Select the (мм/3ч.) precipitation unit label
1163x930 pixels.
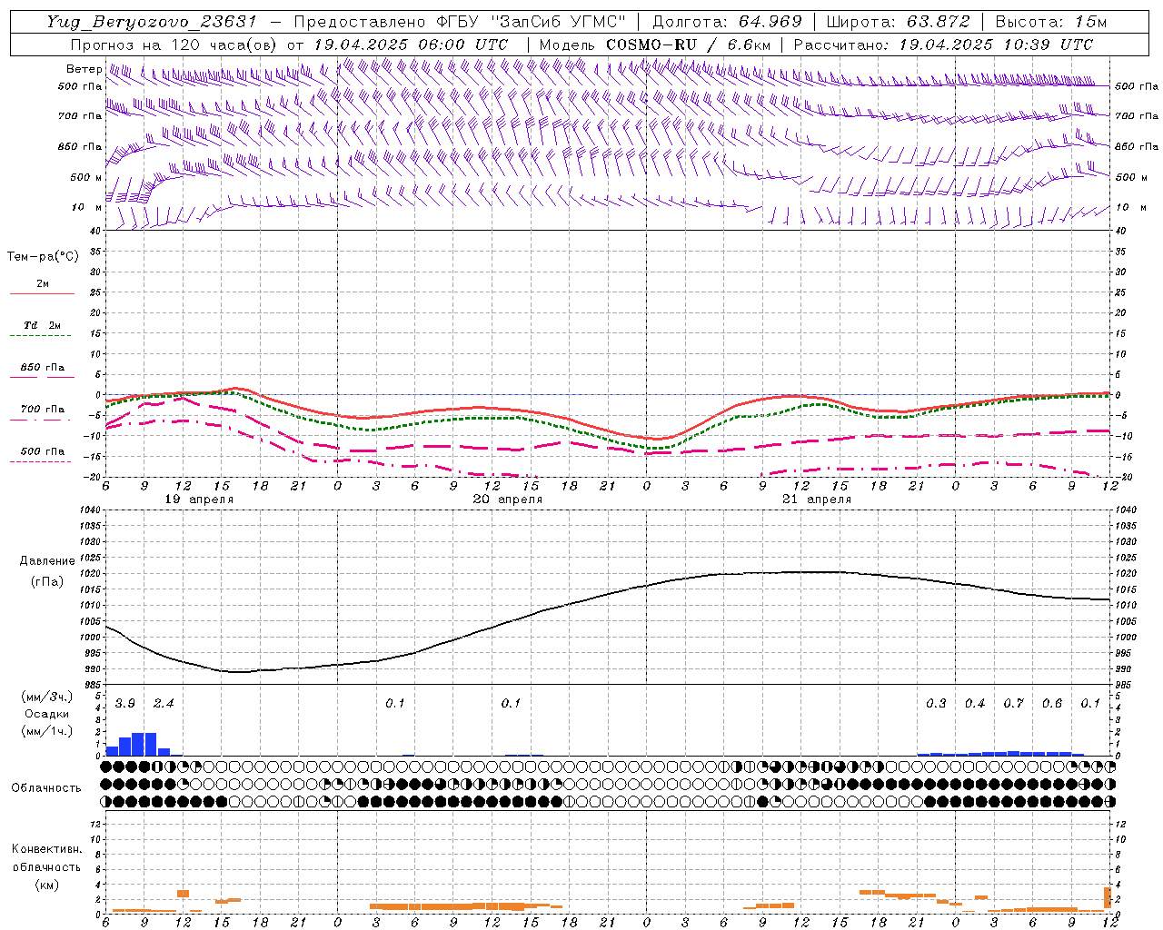pos(47,697)
